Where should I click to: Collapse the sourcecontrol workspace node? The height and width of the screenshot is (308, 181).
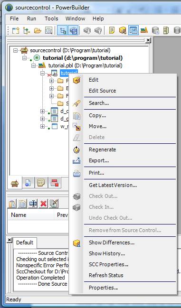[x=15, y=50]
